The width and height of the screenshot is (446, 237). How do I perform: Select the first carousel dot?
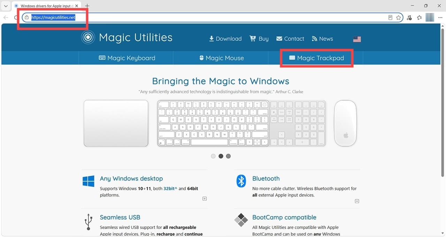(213, 156)
